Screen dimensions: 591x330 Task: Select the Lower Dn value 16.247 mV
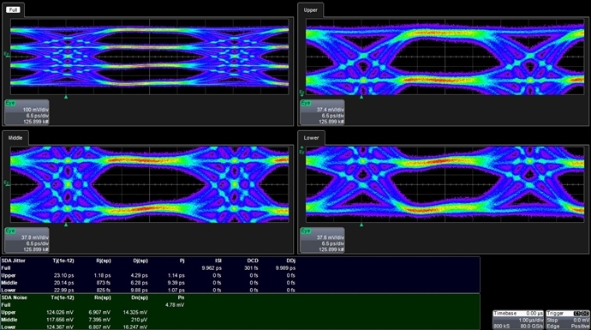[135, 327]
